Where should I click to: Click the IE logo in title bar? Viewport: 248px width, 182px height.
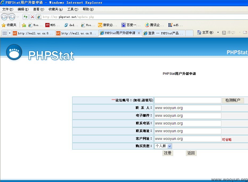tap(2, 2)
